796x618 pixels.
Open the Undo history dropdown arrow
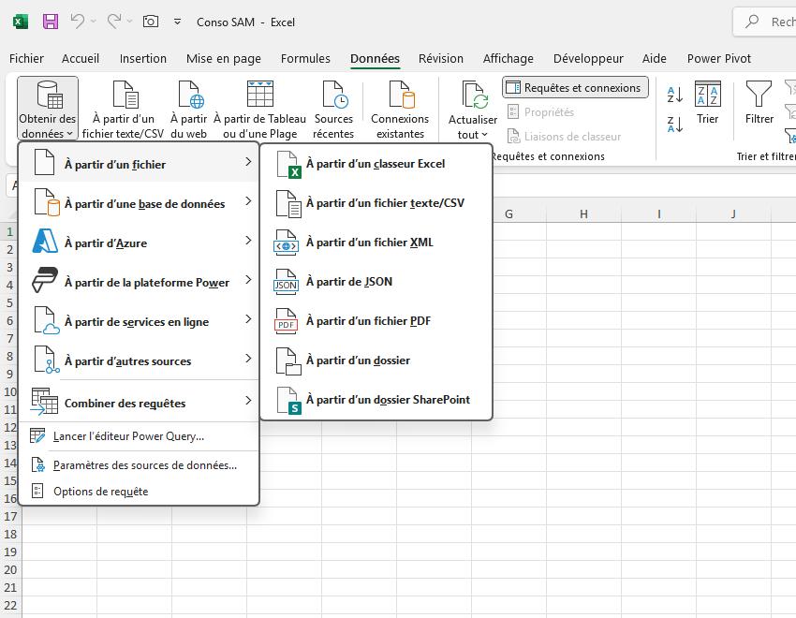(x=94, y=22)
